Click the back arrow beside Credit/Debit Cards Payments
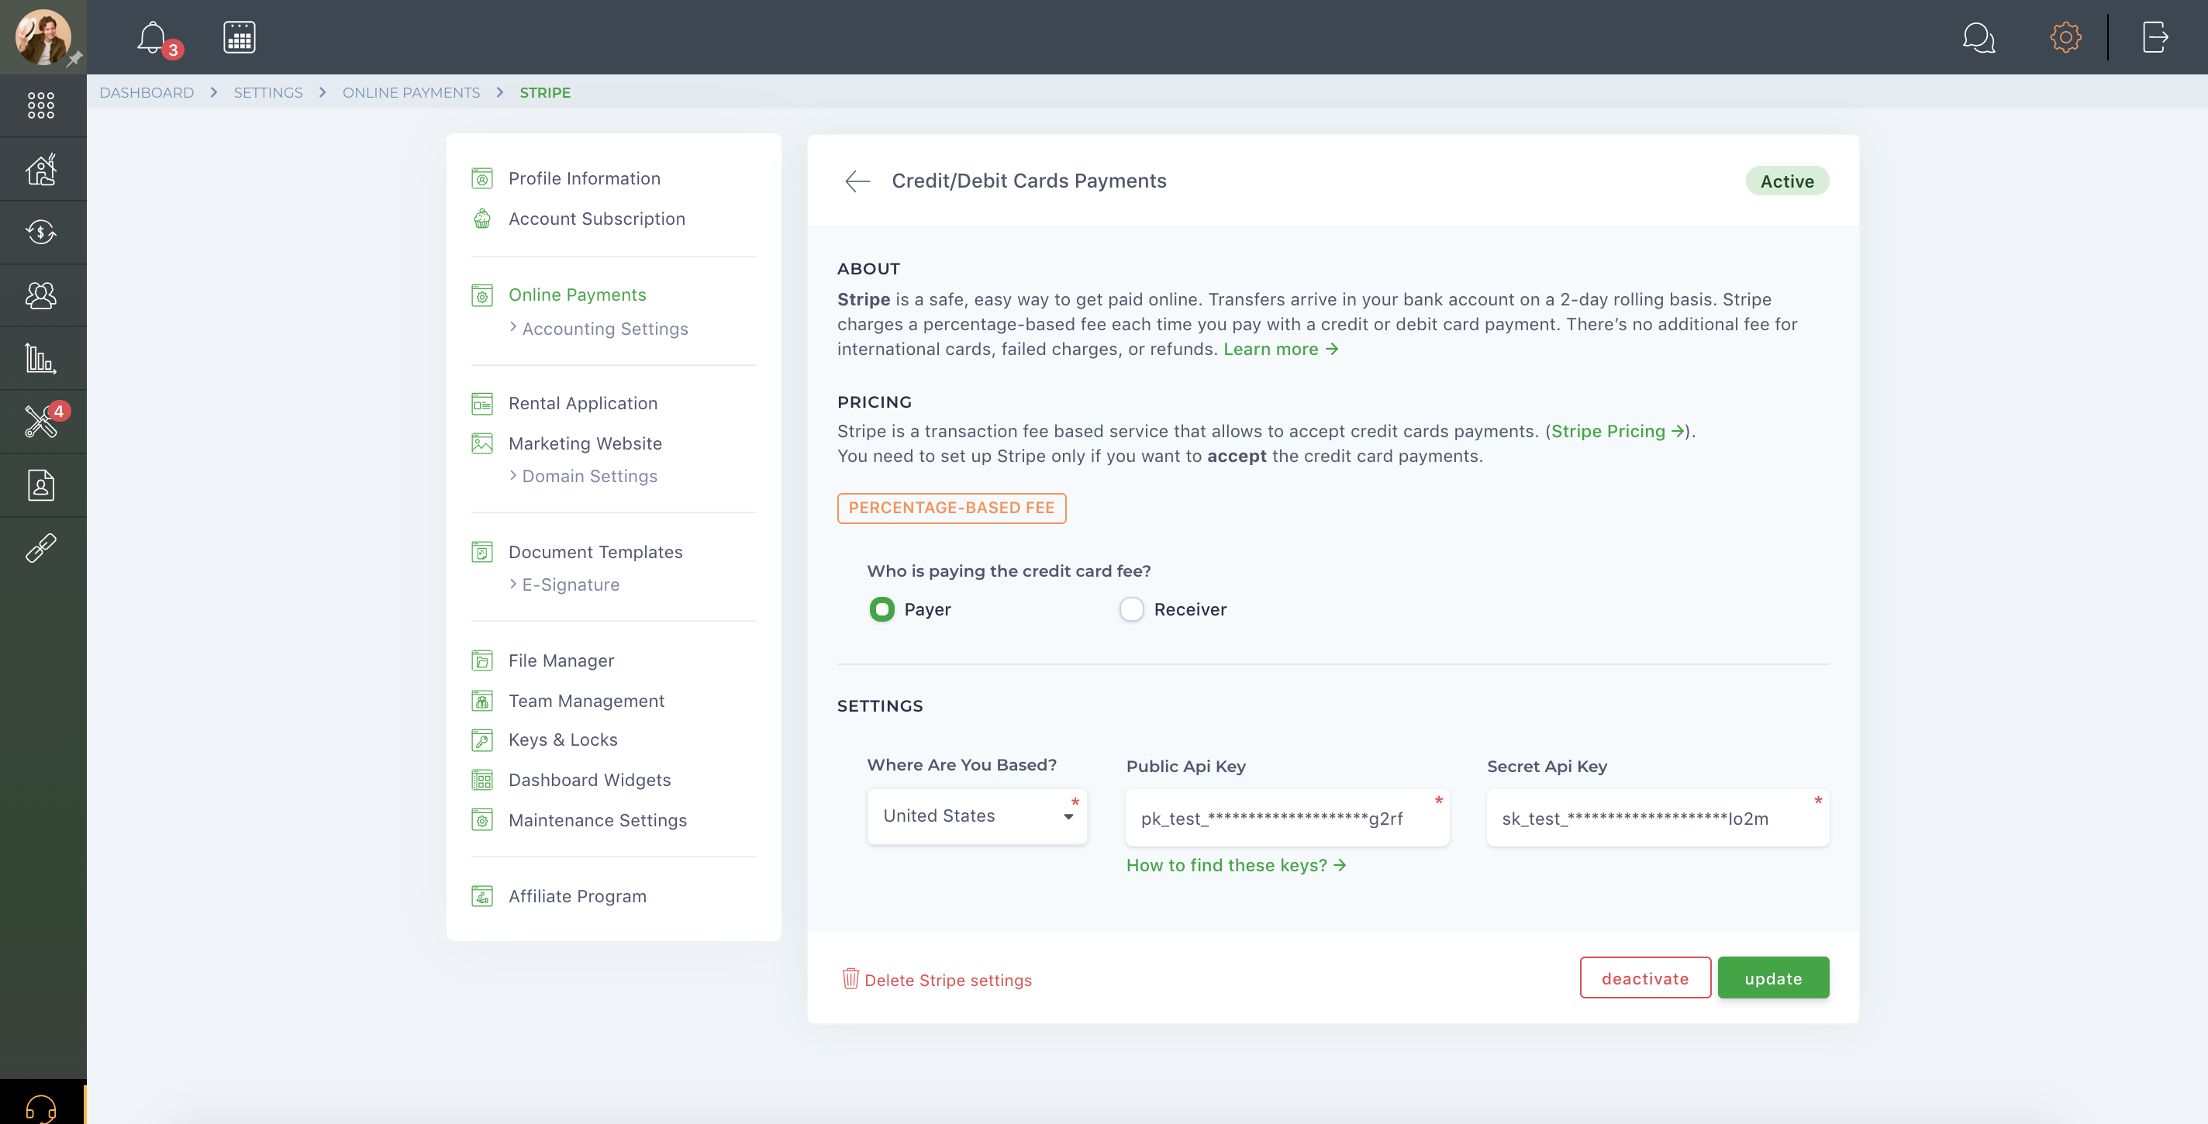The image size is (2208, 1124). 857,181
